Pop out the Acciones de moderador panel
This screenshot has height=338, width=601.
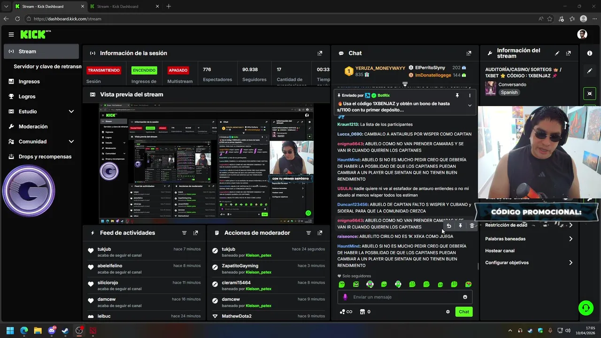click(x=320, y=233)
